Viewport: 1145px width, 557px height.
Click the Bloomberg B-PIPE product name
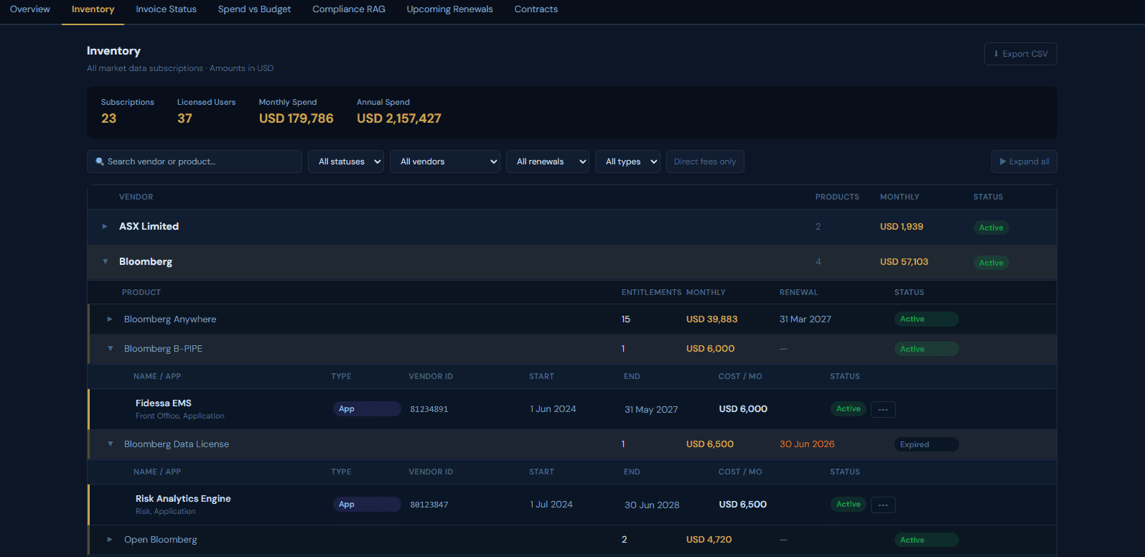pos(163,348)
